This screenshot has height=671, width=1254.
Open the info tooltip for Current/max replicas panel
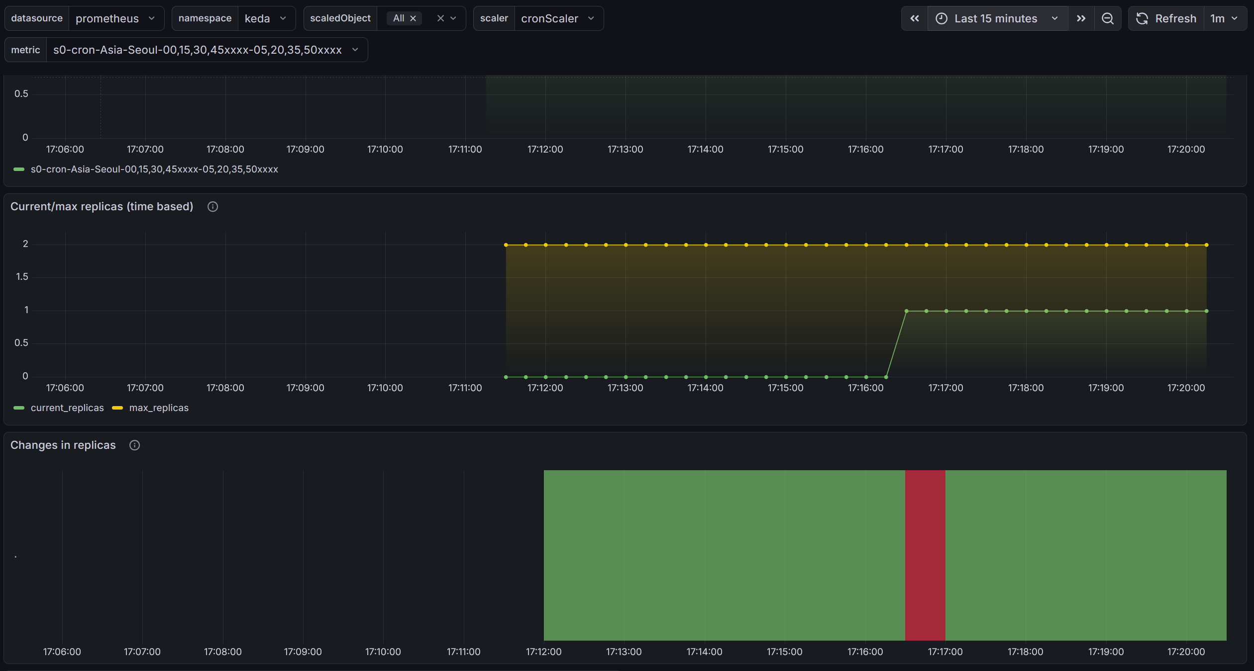coord(212,206)
